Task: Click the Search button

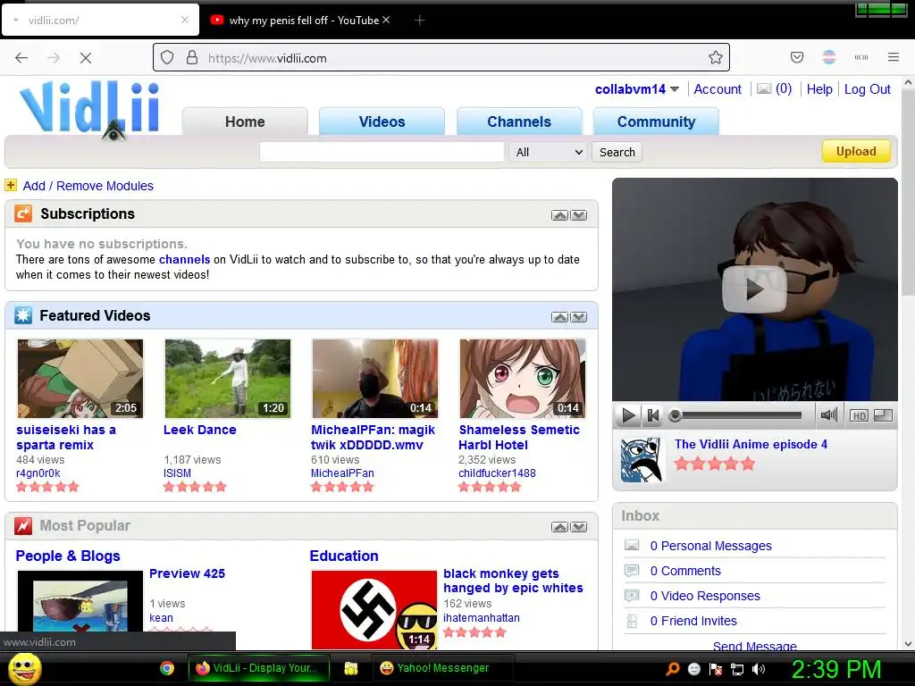Action: (x=617, y=152)
